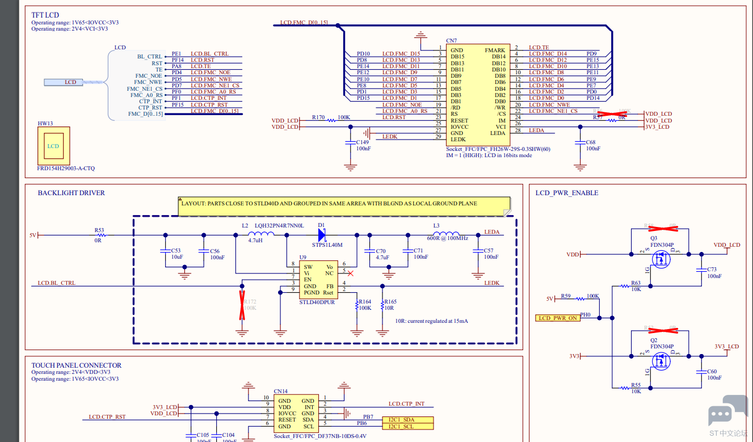
Task: Click the C57 capacitor label
Action: point(489,250)
